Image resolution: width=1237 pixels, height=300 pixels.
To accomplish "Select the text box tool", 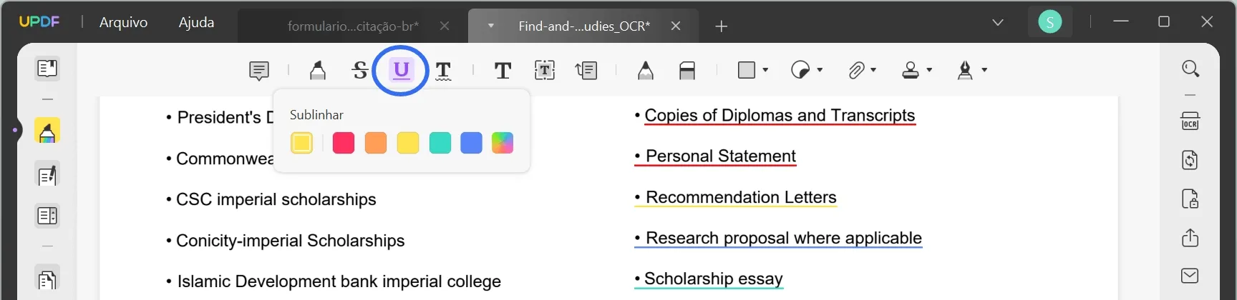I will pyautogui.click(x=545, y=70).
